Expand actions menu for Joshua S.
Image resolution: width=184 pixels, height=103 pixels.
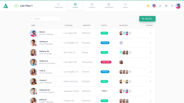[x=150, y=62]
